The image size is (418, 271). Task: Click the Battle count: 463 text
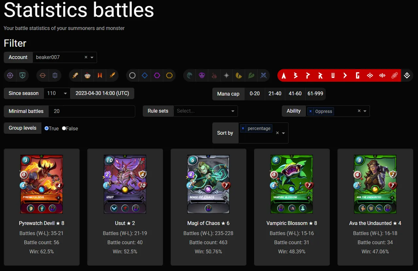click(x=208, y=243)
